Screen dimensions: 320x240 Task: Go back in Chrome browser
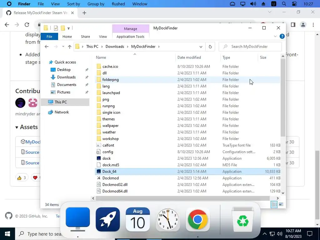(x=7, y=25)
